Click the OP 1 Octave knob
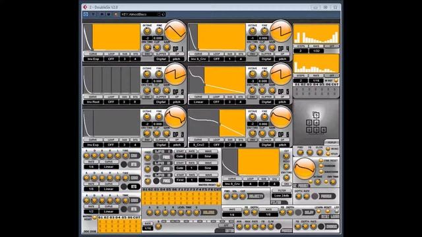Screen dimensions: 422x237 [x=147, y=31]
